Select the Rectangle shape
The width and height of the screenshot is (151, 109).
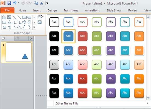coord(24,17)
